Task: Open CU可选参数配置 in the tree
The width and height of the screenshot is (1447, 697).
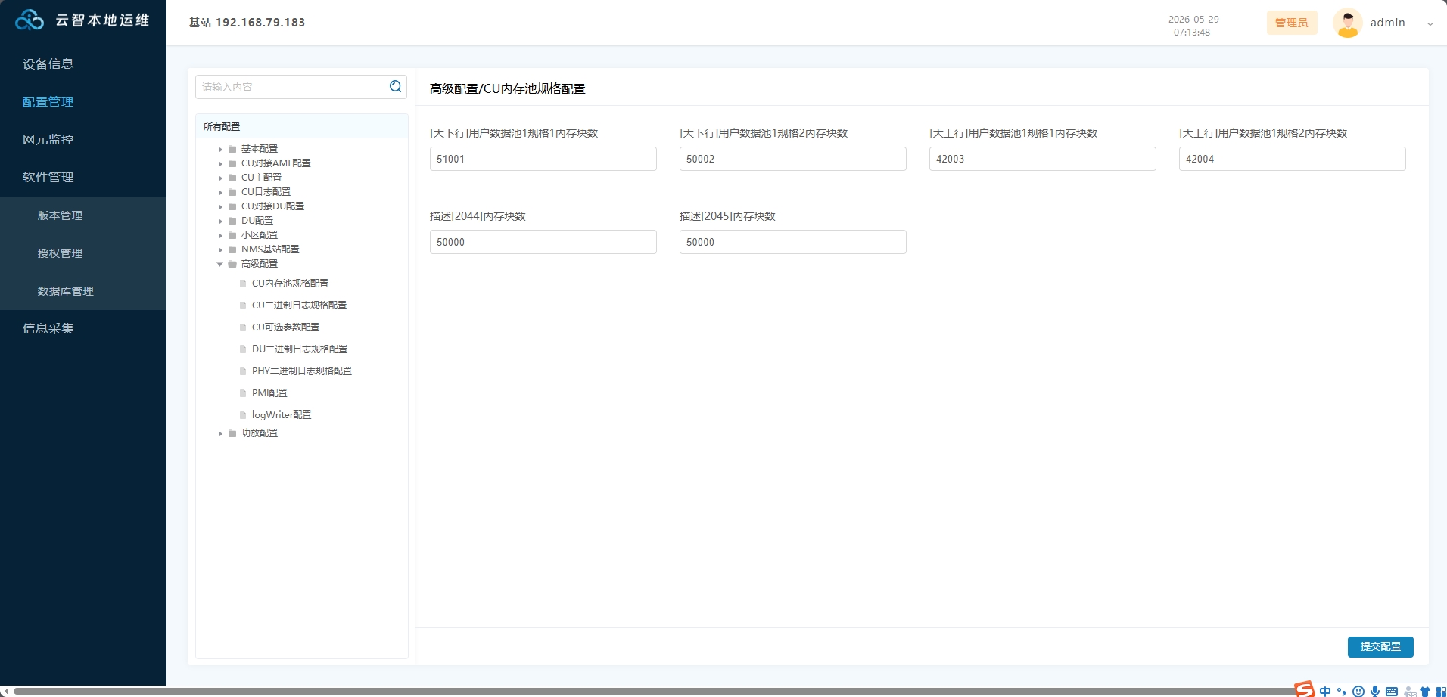Action: 285,327
